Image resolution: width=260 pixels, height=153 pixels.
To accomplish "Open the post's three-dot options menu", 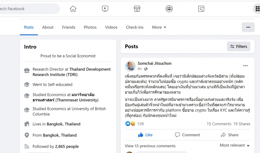I will [x=245, y=66].
